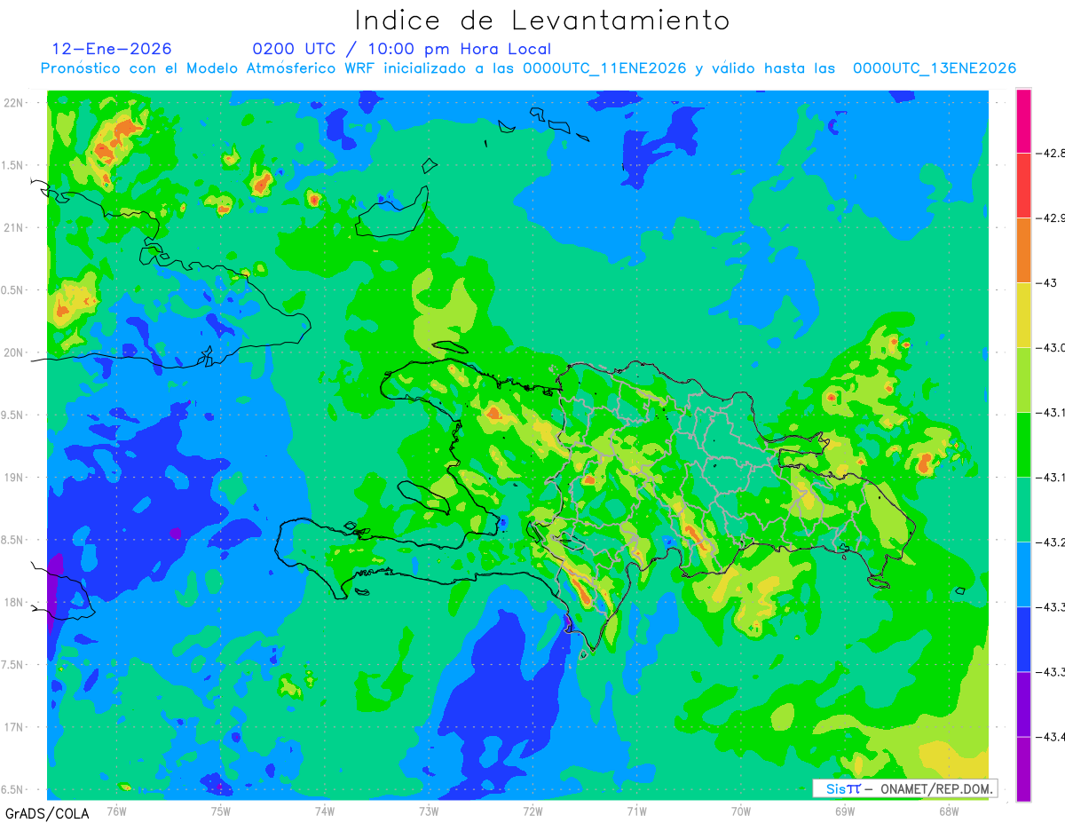Click the '-43.2' colorbar value
1065x823 pixels.
click(x=1052, y=542)
